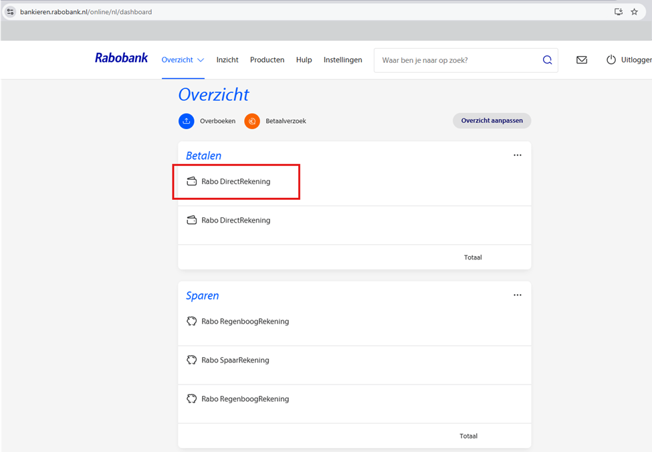Open the Hulp menu item
Image resolution: width=652 pixels, height=452 pixels.
point(304,60)
